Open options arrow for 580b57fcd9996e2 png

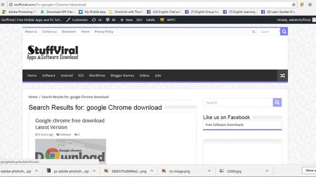(x=152, y=171)
